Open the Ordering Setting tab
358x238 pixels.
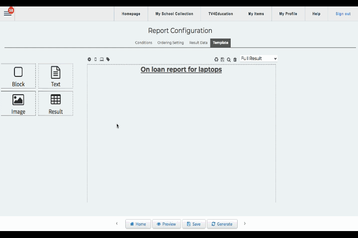[x=171, y=43]
